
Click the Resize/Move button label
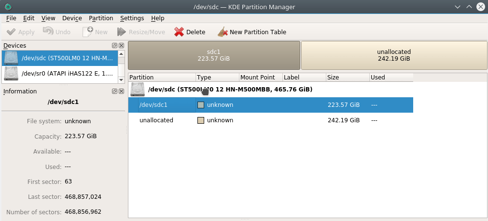coord(147,32)
